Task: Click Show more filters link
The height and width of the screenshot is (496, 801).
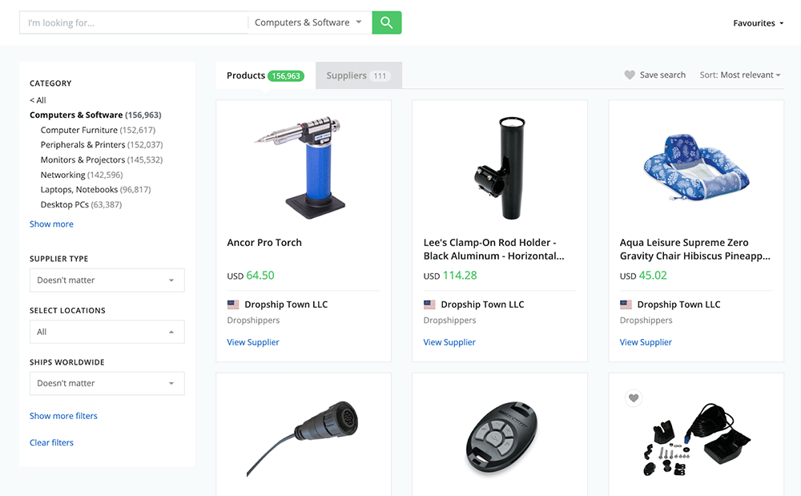Action: coord(63,416)
